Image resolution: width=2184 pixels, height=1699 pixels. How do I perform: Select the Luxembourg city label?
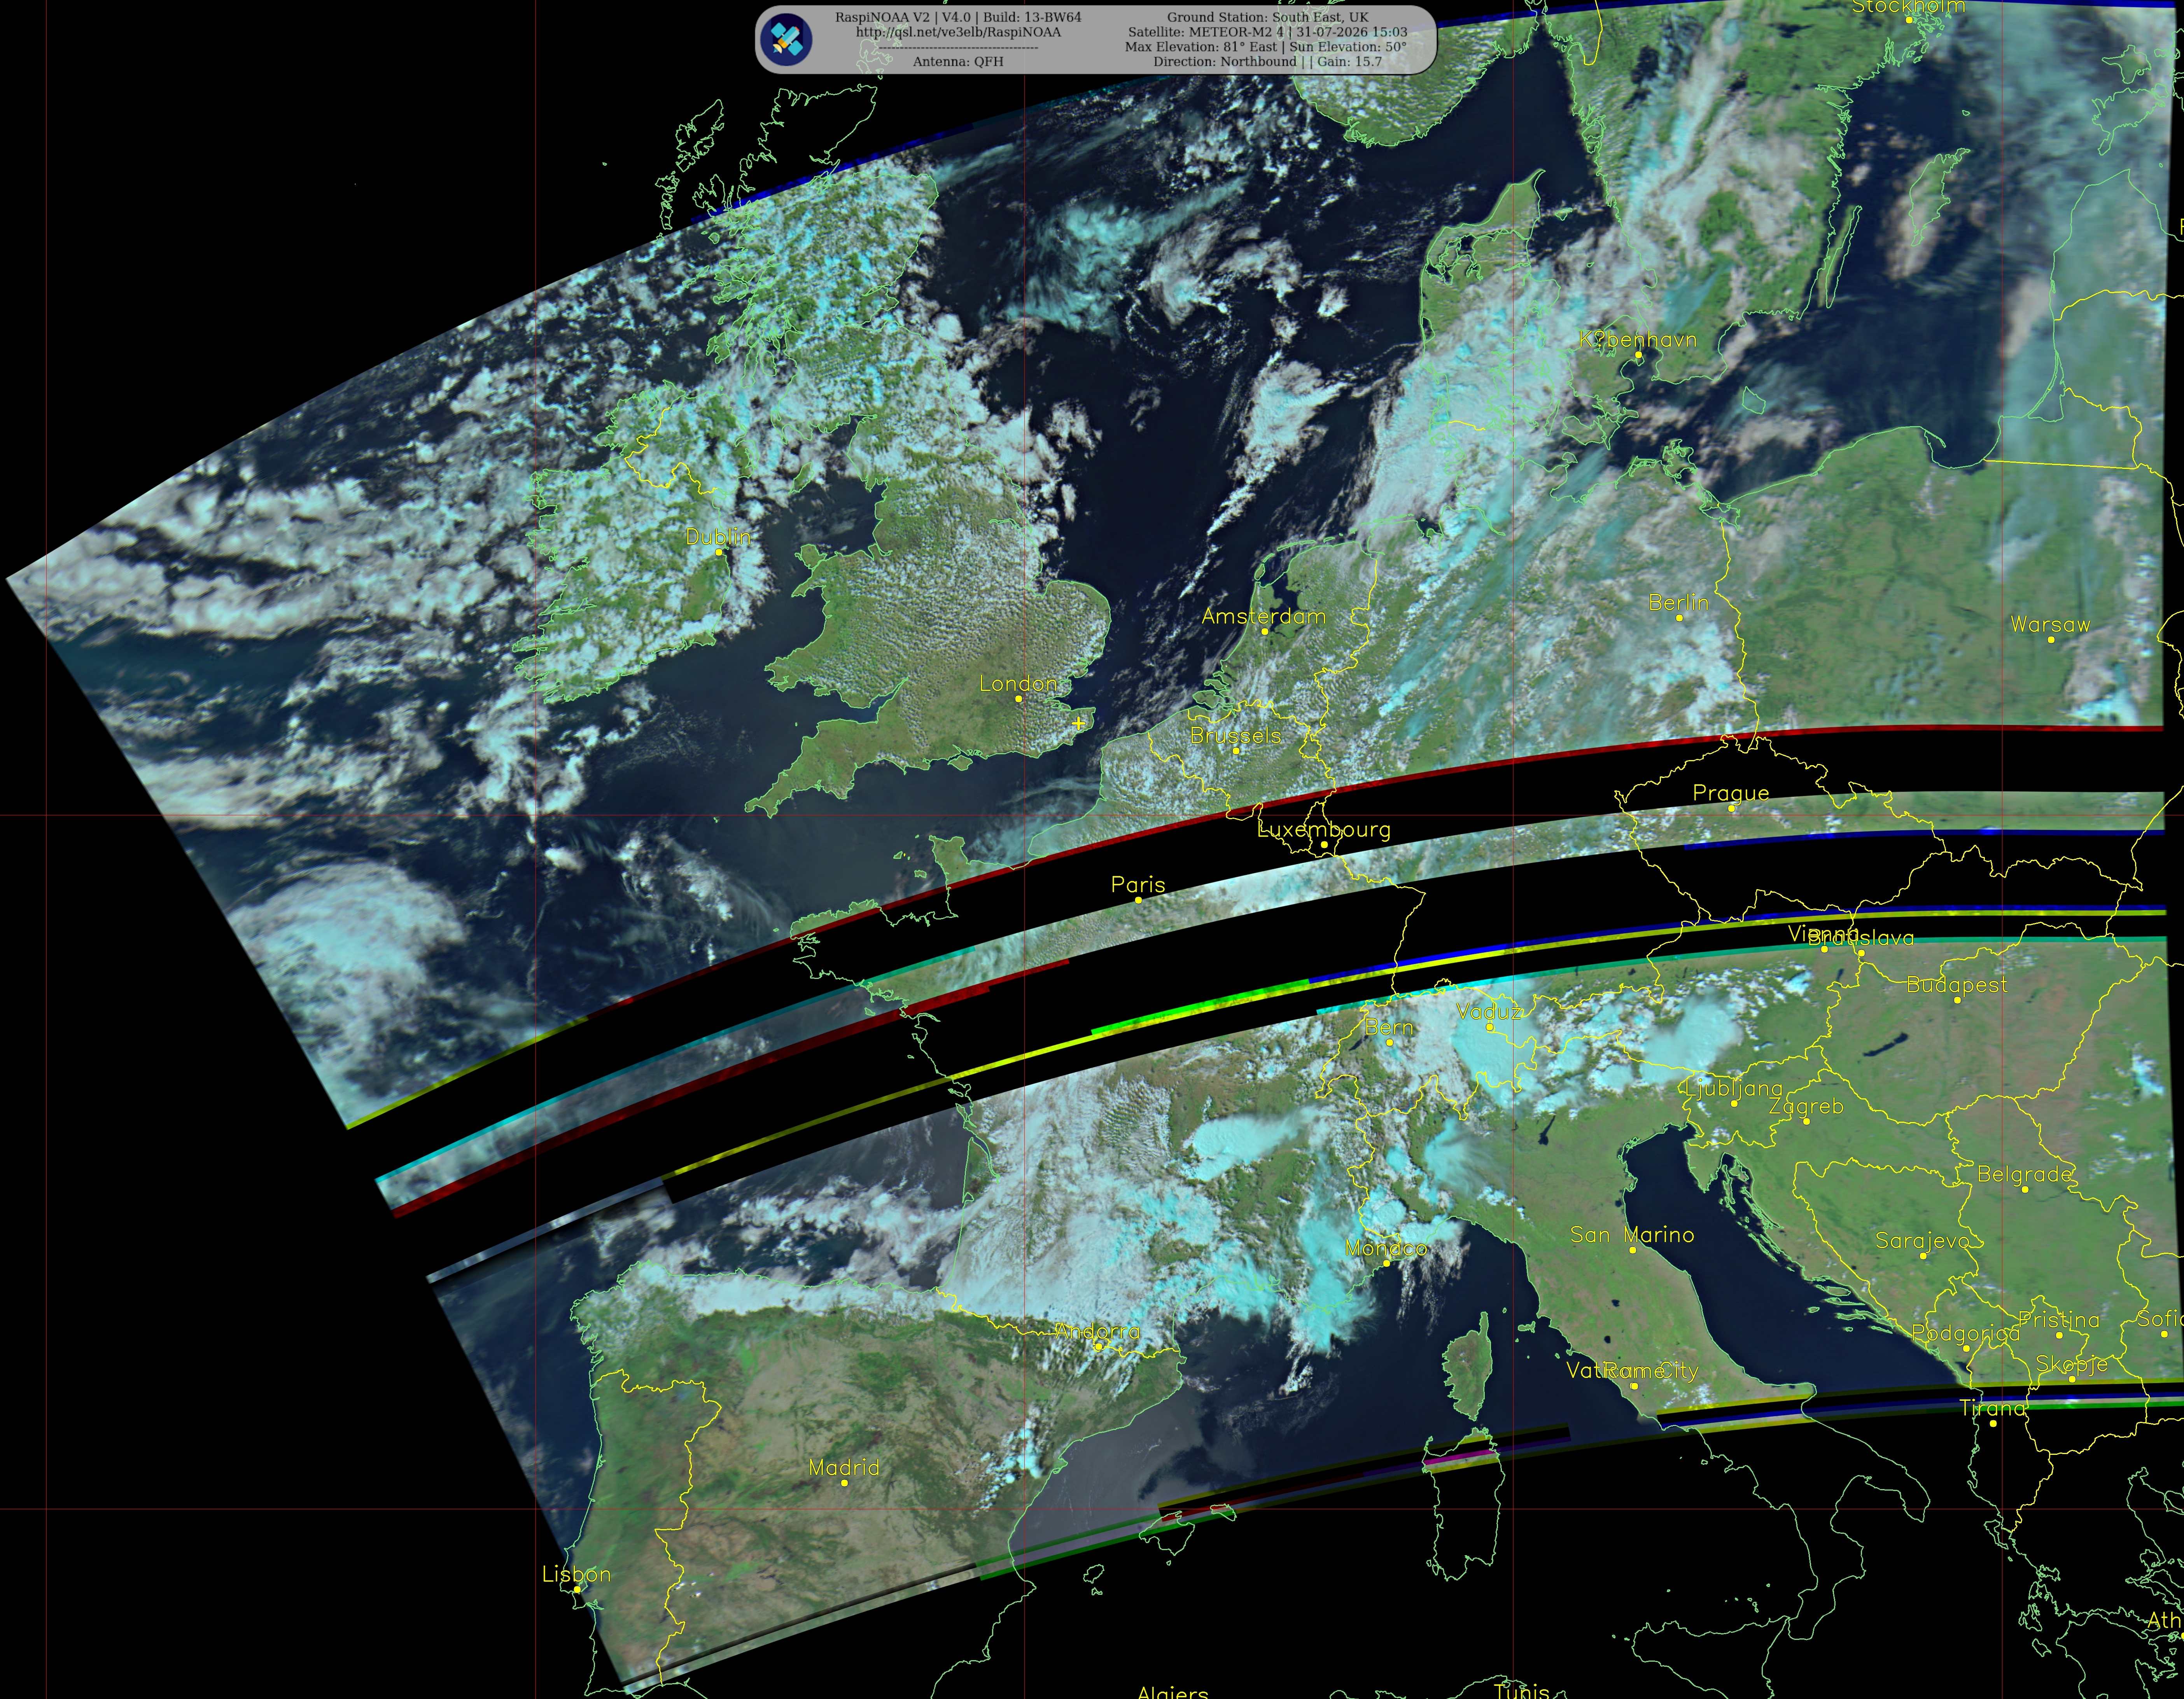tap(1324, 830)
